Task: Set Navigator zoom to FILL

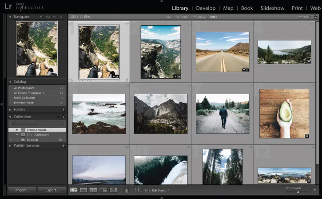Action: (48, 17)
